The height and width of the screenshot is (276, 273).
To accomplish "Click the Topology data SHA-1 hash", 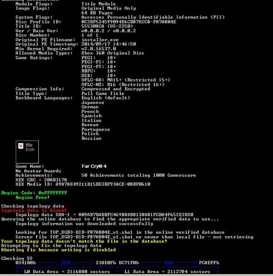I will [136, 215].
